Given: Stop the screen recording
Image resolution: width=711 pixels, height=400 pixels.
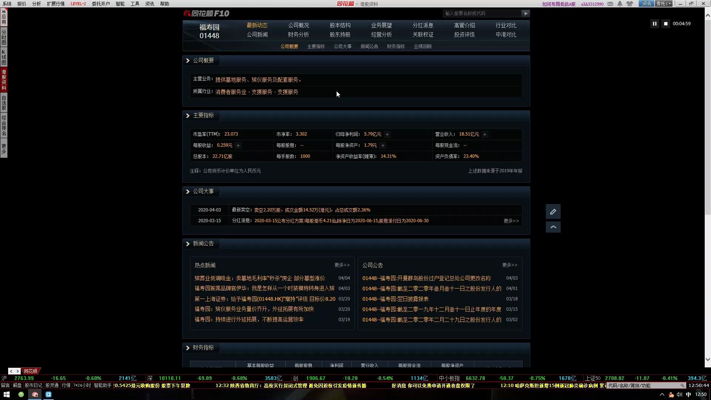Looking at the screenshot, I should coord(665,24).
